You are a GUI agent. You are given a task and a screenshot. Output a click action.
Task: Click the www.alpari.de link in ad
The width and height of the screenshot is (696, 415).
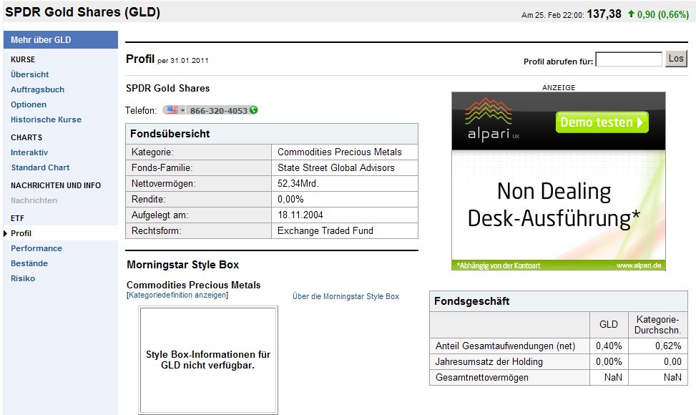coord(639,265)
